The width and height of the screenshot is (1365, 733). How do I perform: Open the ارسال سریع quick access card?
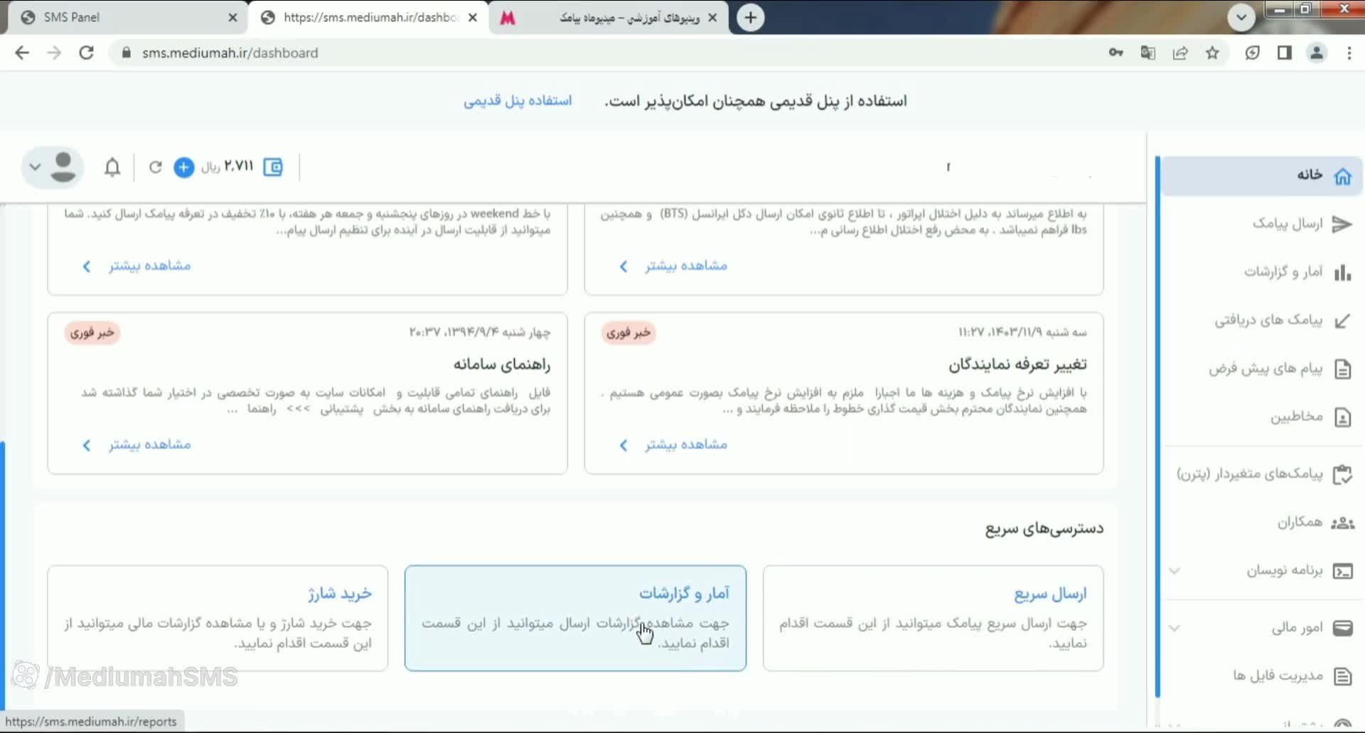tap(933, 618)
